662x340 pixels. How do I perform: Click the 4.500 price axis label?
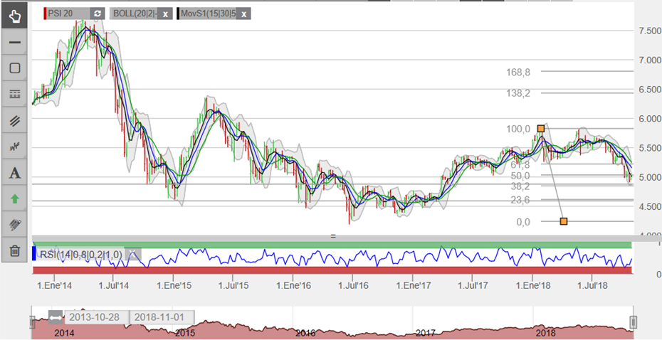pyautogui.click(x=650, y=207)
